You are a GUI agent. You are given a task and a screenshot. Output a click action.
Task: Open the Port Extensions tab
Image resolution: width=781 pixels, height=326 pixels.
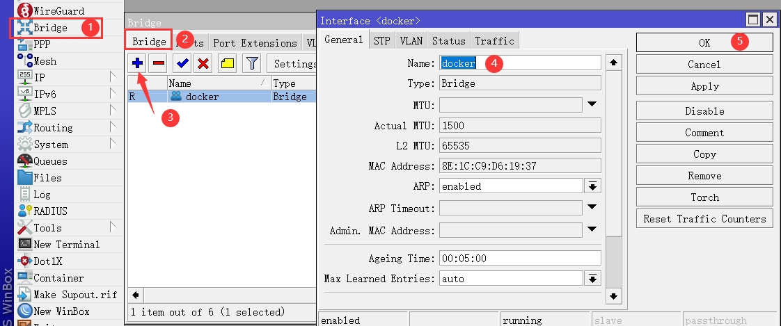(x=255, y=43)
